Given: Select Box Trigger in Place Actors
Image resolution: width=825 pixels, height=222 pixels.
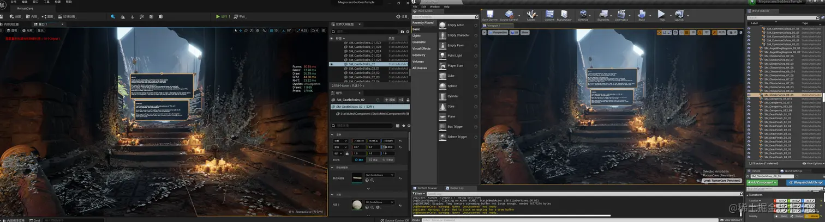Looking at the screenshot, I should pos(458,127).
